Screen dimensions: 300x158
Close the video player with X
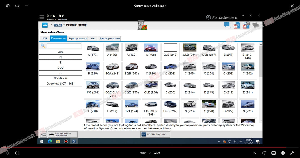[292, 6]
